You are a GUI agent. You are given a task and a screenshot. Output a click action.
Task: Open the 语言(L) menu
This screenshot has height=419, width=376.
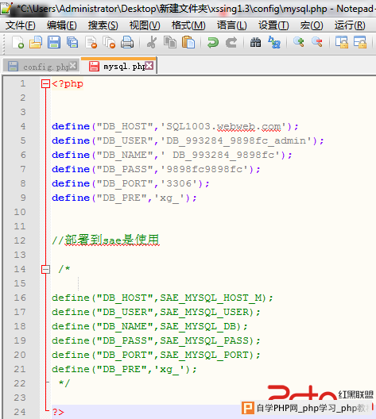tap(232, 25)
